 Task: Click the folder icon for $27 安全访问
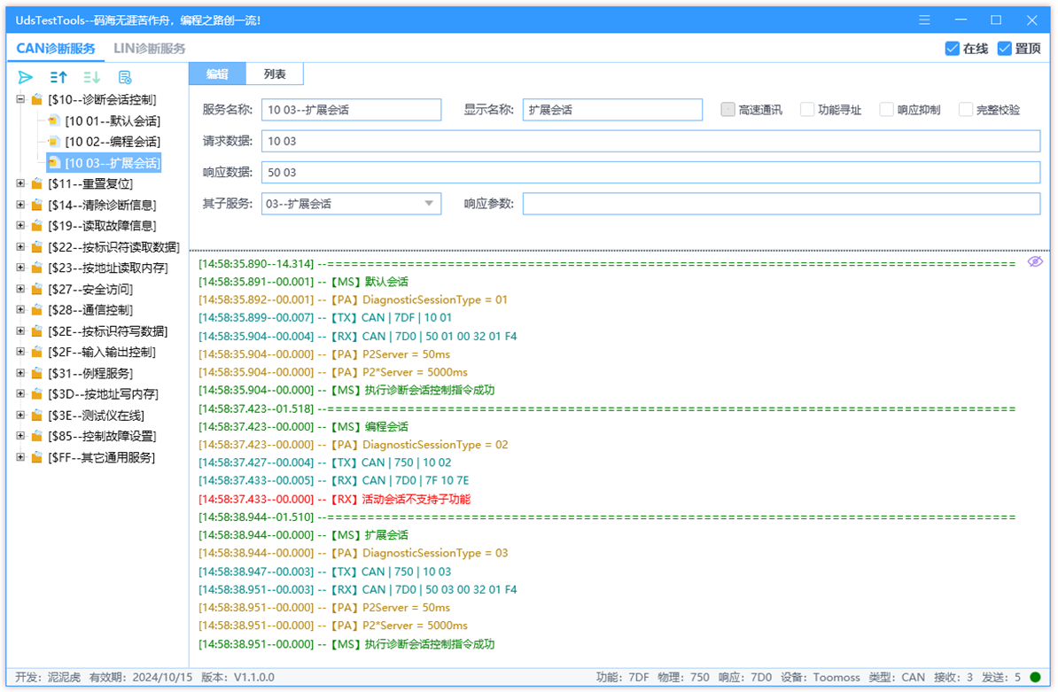[37, 290]
